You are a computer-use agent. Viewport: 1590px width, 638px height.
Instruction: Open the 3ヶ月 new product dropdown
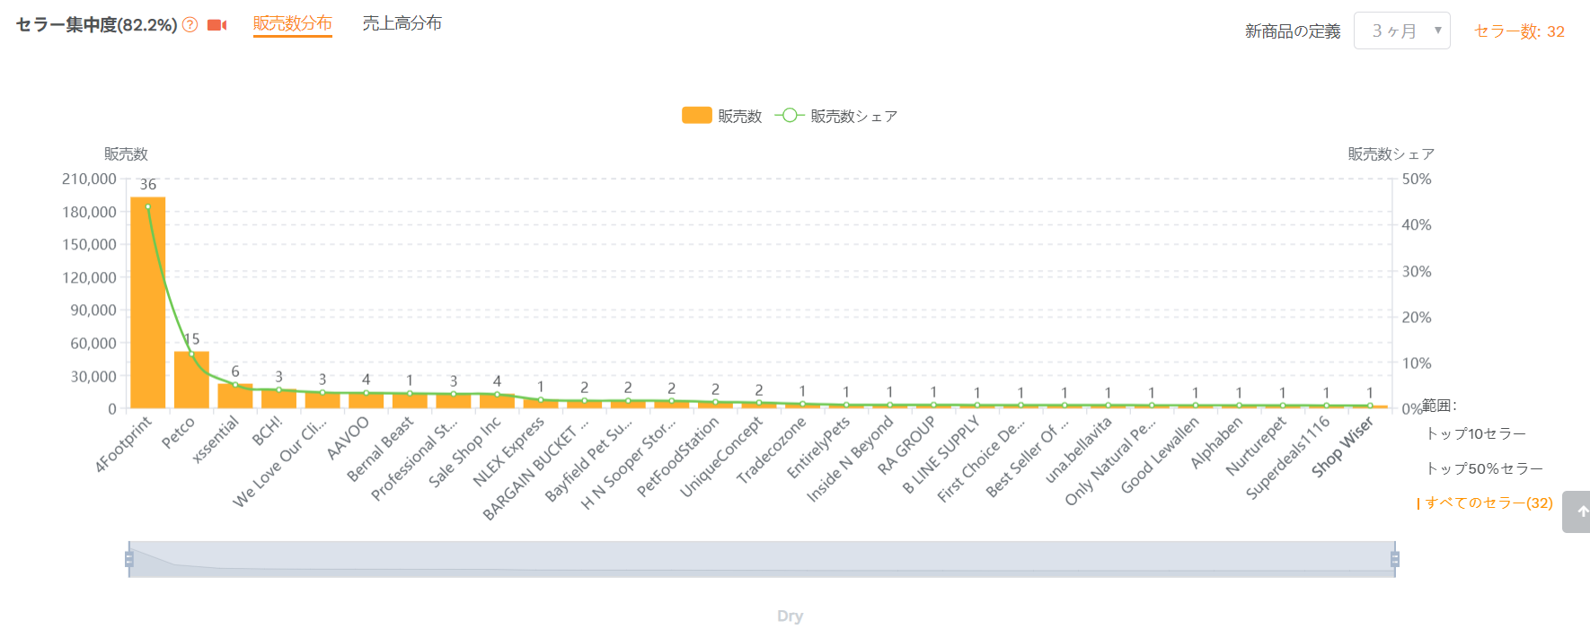[1401, 31]
